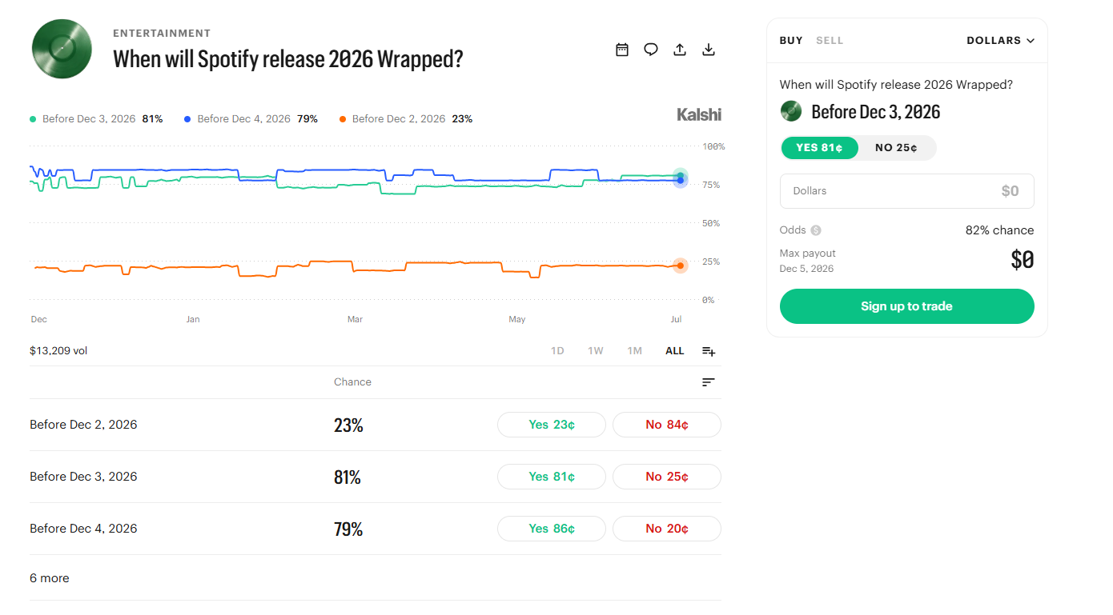Click the Dollars amount input field
The image size is (1113, 615).
[x=907, y=191]
